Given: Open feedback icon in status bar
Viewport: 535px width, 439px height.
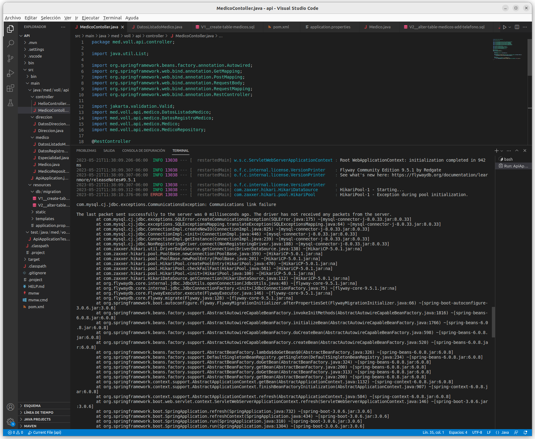Looking at the screenshot, I should [516, 433].
